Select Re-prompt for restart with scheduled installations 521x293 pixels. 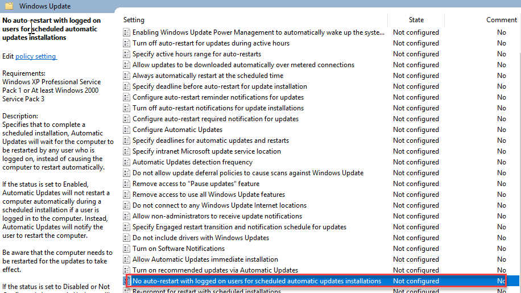coord(206,290)
